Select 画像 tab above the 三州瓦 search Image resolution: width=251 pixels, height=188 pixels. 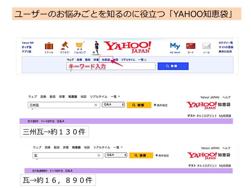pos(43,96)
